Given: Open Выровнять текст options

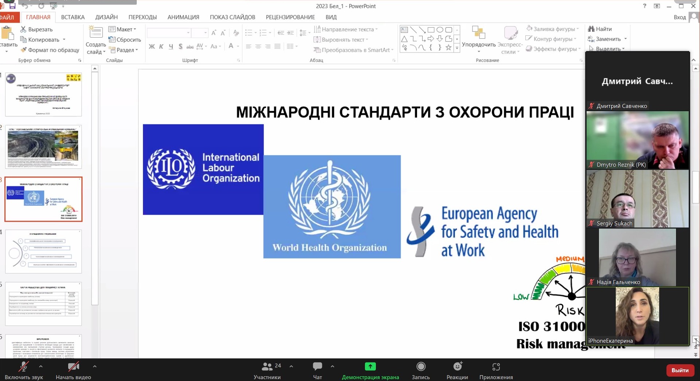Looking at the screenshot, I should pos(341,40).
